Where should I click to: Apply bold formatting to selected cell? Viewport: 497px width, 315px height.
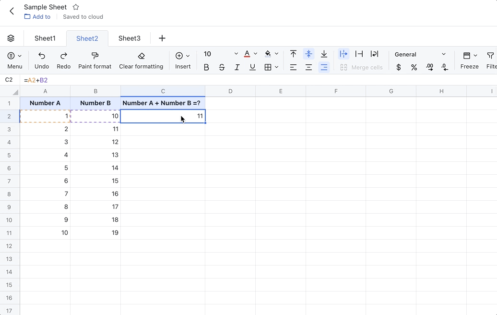[x=206, y=67]
